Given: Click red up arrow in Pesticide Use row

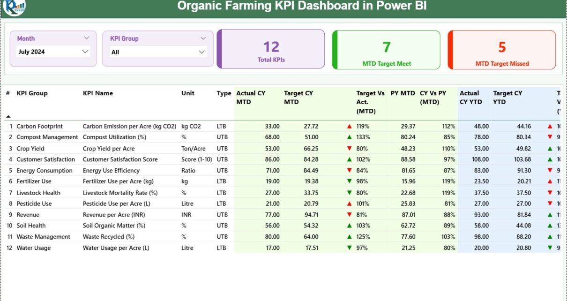Looking at the screenshot, I should click(349, 204).
